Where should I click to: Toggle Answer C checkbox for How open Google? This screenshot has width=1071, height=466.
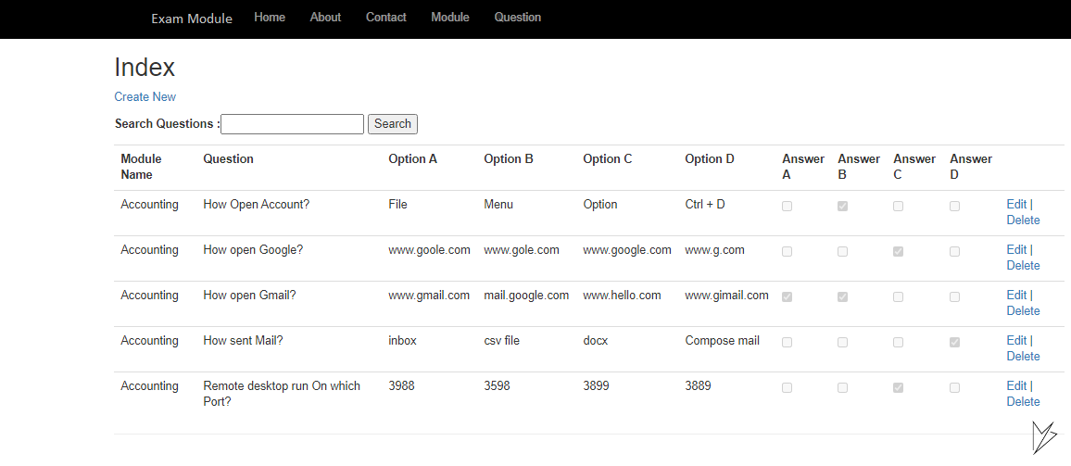point(898,251)
